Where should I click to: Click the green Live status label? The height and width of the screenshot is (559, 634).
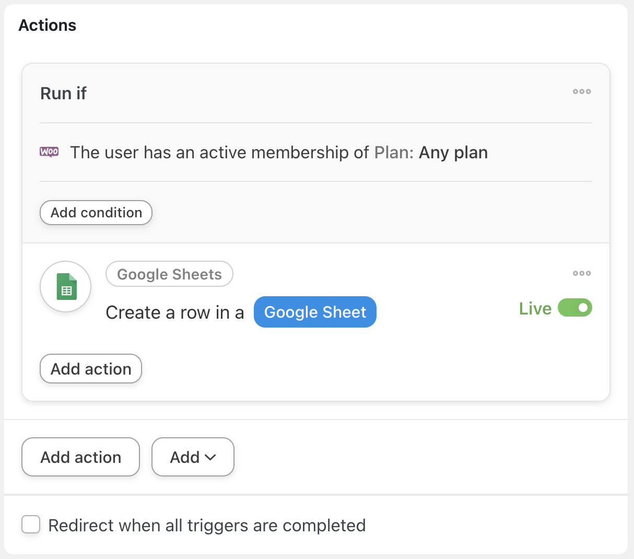535,309
